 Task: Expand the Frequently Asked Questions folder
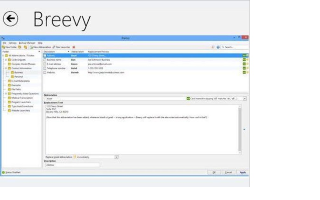coord(6,94)
